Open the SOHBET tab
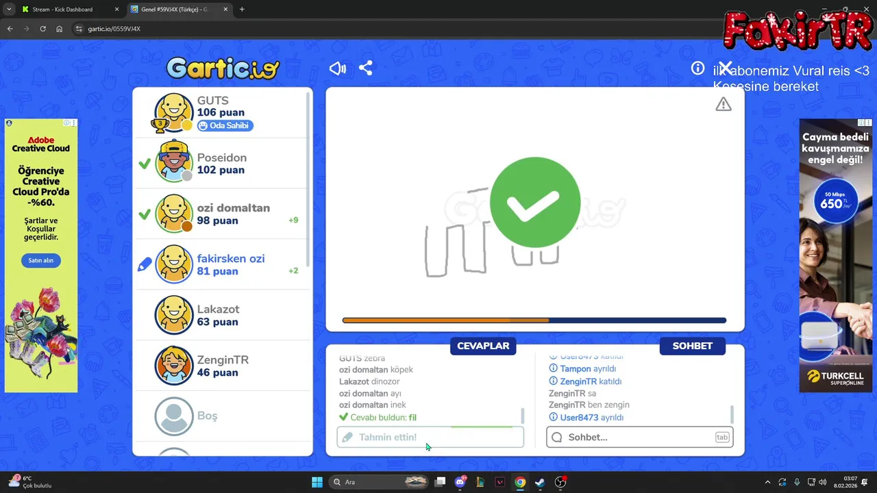Screen dimensions: 877x493 tap(692, 346)
